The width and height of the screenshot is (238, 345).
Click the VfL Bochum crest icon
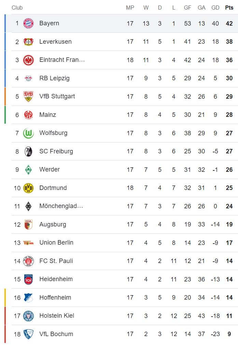click(28, 334)
